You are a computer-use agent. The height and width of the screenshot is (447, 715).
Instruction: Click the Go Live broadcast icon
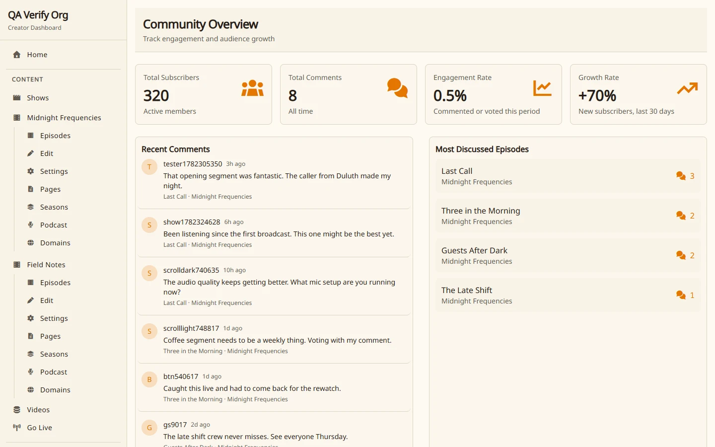(x=17, y=428)
